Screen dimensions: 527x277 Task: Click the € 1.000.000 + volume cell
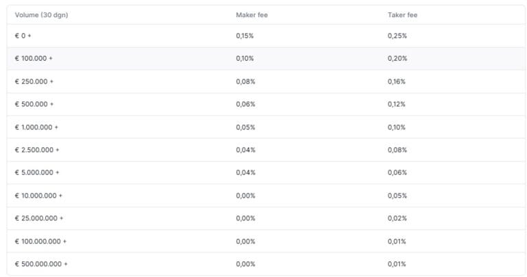point(36,127)
